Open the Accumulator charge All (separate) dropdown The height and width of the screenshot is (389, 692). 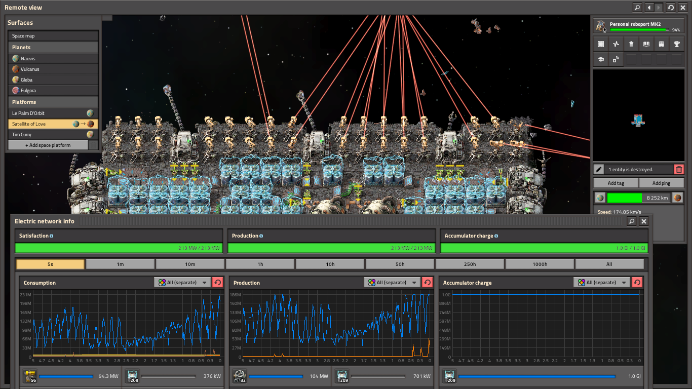click(x=602, y=283)
